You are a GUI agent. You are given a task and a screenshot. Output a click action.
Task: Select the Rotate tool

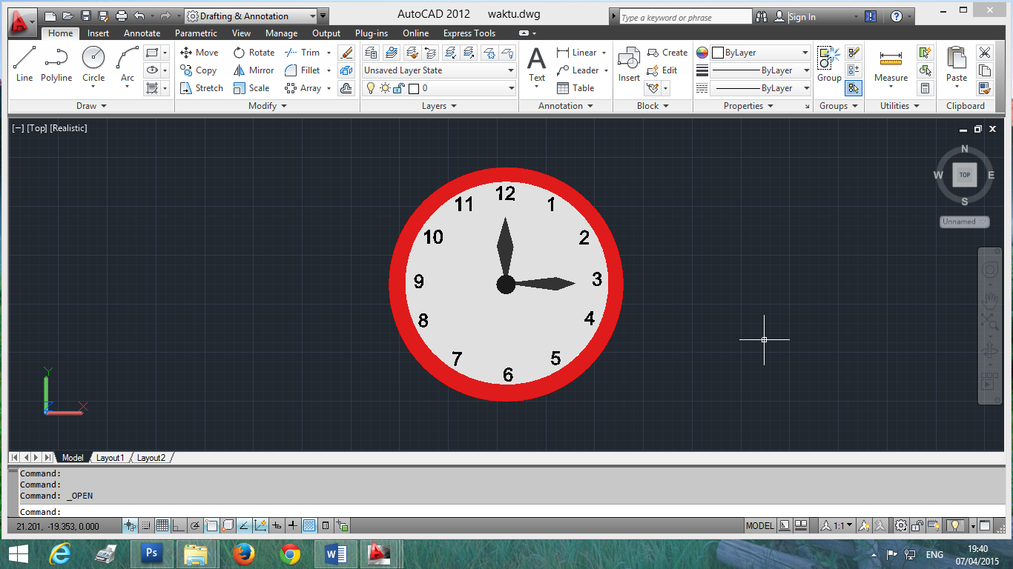click(254, 53)
